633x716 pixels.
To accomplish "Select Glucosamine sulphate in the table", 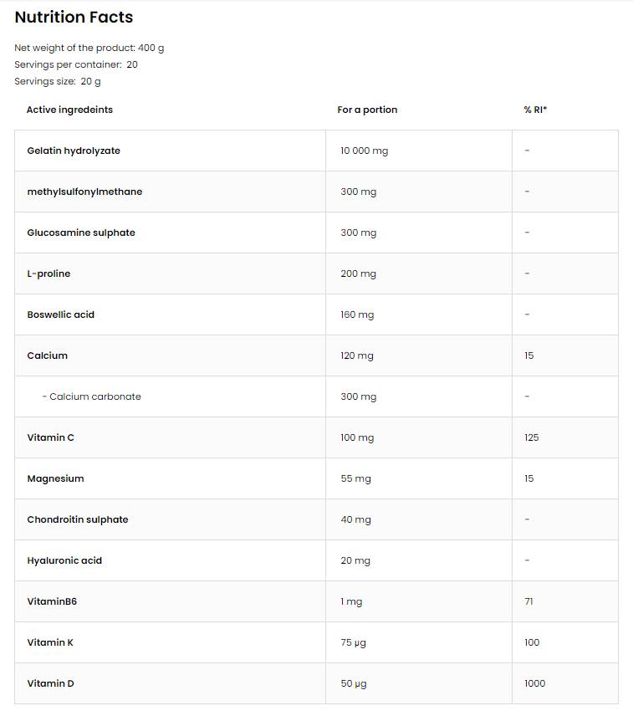I will coord(81,233).
